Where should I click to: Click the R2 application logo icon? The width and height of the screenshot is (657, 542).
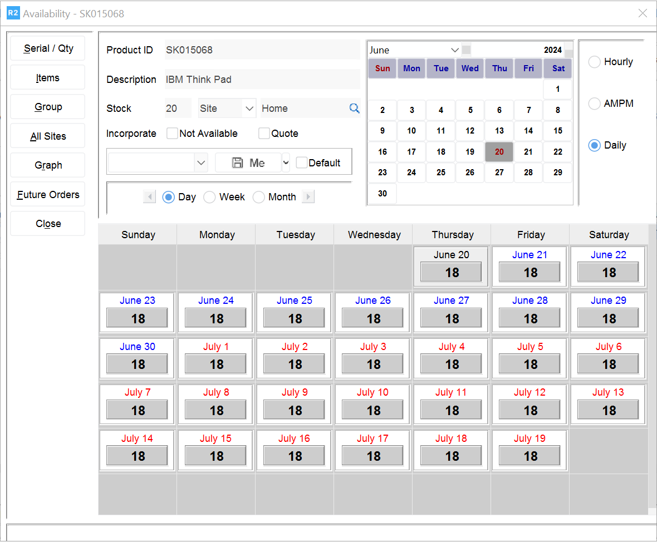13,13
